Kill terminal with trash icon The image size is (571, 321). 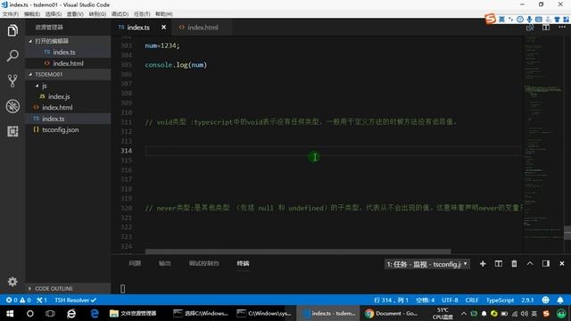(514, 264)
